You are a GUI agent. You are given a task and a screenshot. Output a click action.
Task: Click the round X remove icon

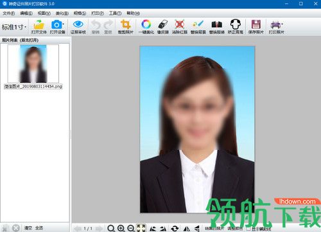pyautogui.click(x=15, y=228)
